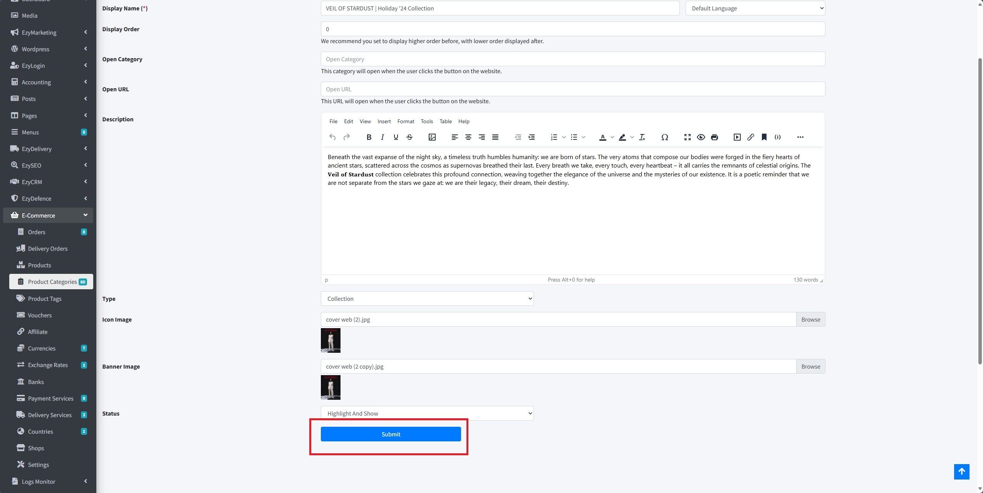Open the special character Omega tool
983x493 pixels.
pos(664,137)
